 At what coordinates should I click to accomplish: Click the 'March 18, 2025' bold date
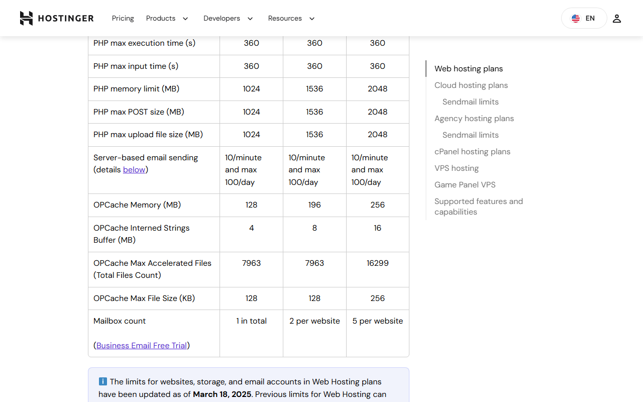tap(222, 394)
